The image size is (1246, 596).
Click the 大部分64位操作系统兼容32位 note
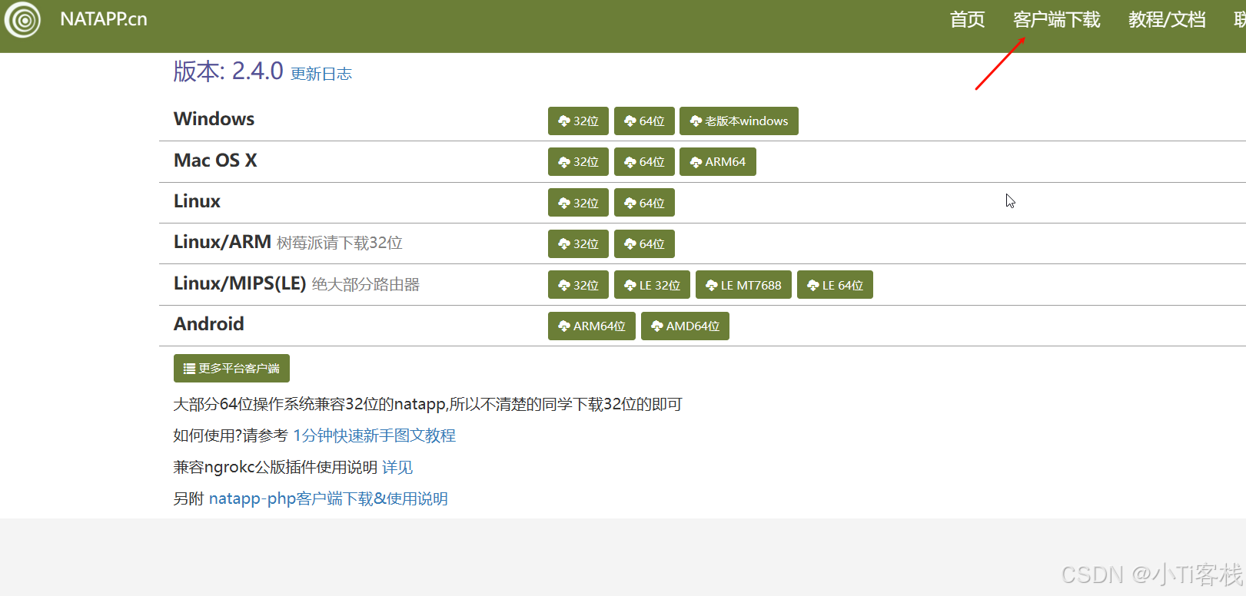428,404
